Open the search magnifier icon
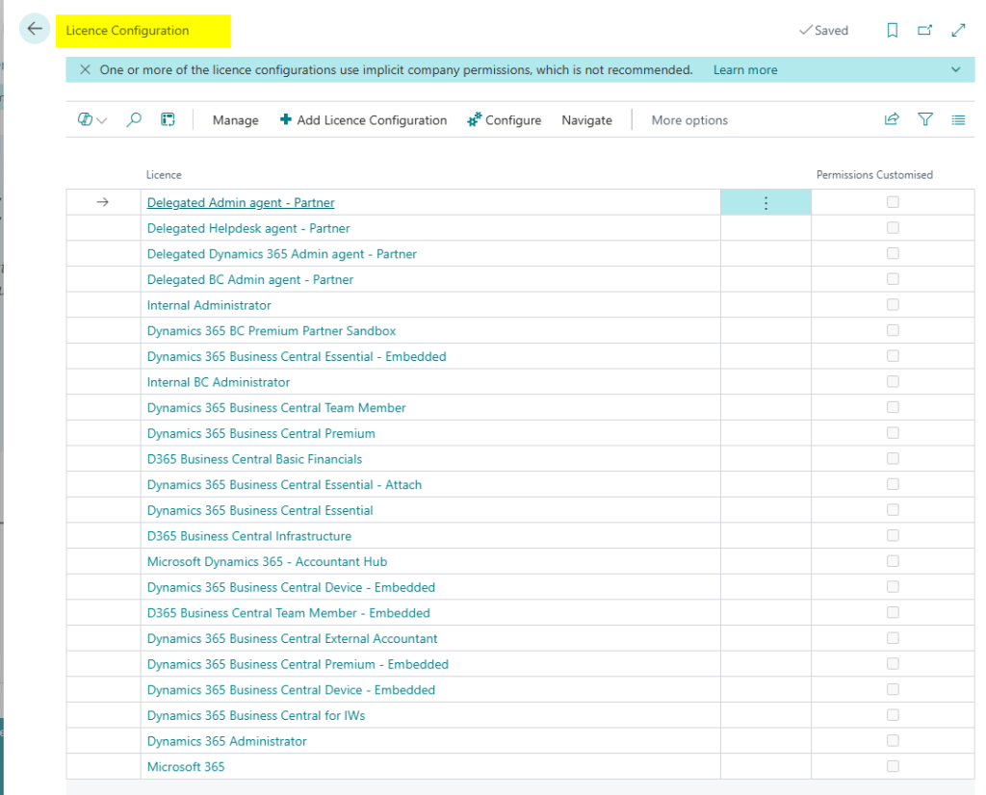 (134, 119)
